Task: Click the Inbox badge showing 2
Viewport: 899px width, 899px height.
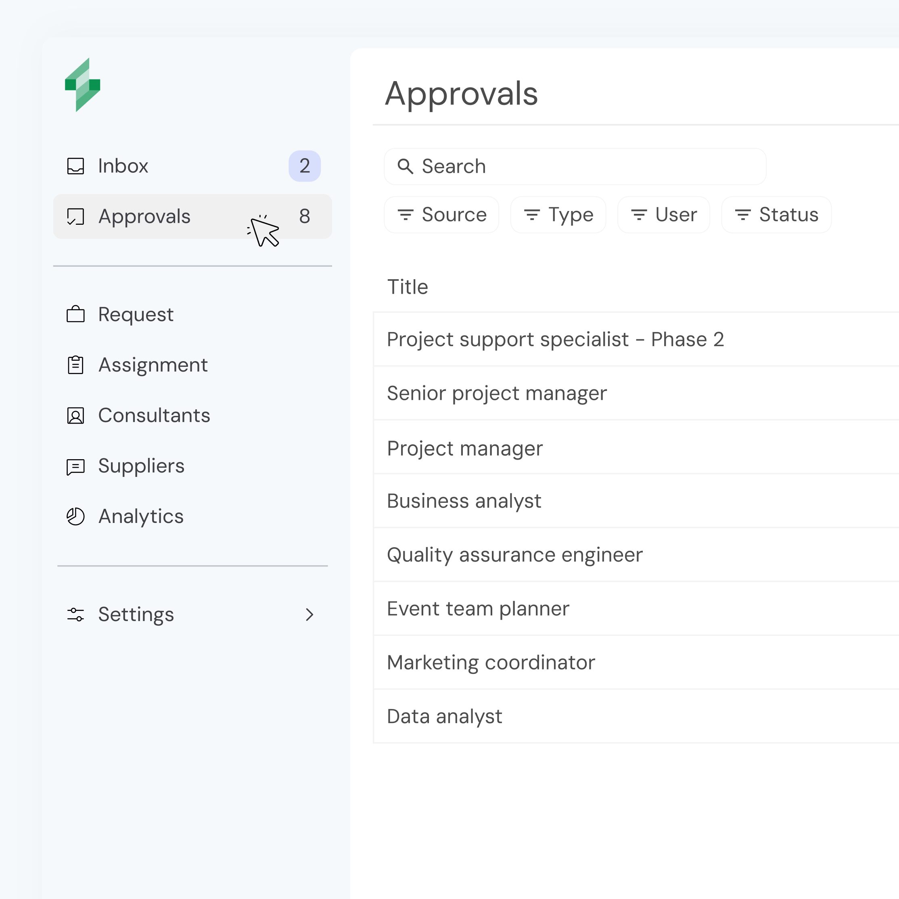Action: click(x=304, y=166)
